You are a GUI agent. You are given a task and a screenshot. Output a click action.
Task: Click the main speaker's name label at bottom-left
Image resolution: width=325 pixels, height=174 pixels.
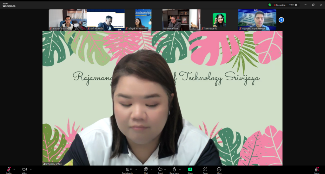coord(52,164)
